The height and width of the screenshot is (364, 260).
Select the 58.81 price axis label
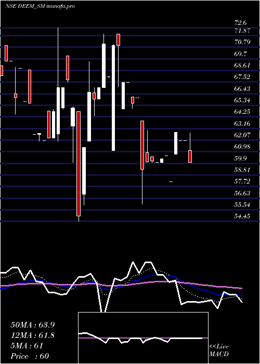pyautogui.click(x=242, y=170)
